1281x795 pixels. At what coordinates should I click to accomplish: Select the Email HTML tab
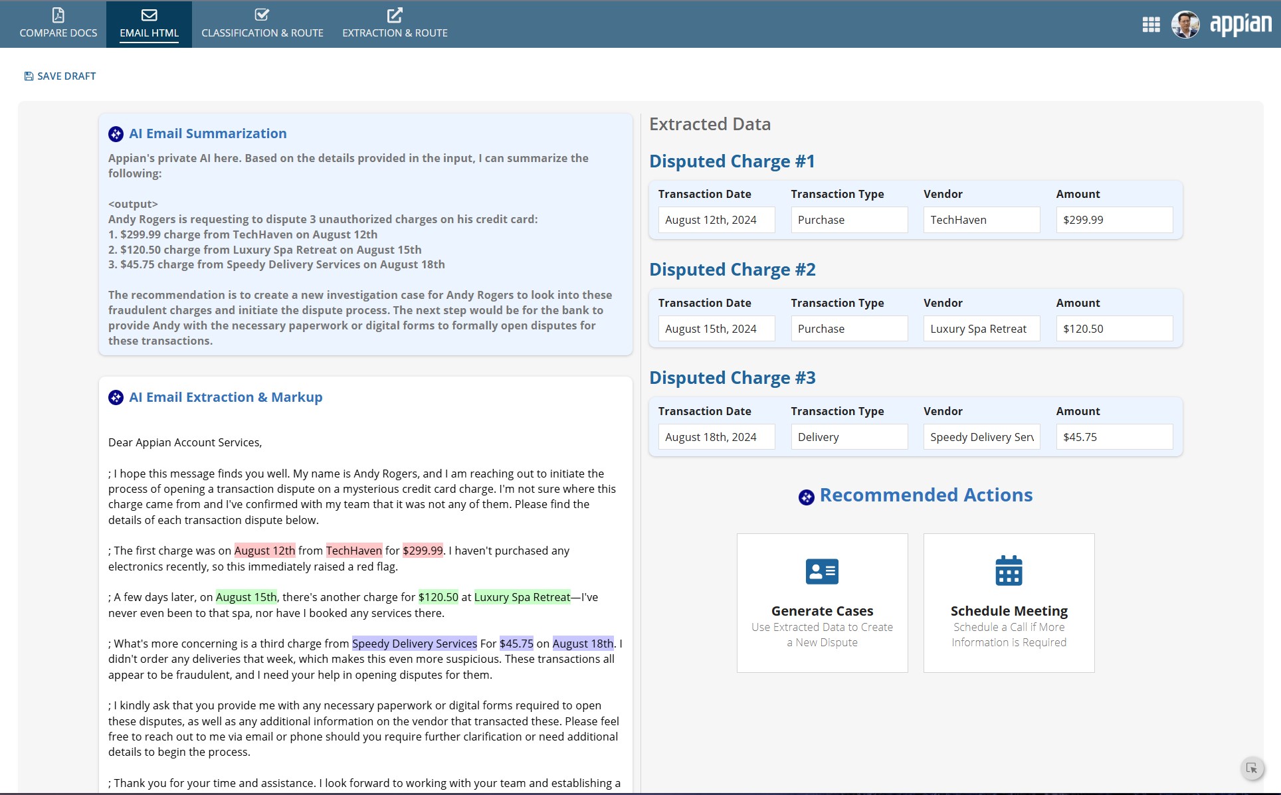[x=149, y=24]
